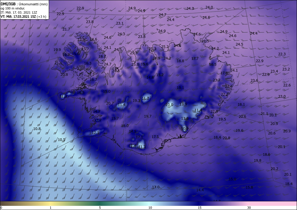Click the map value '18.7'
This screenshot has height=210, width=297.
click(x=102, y=56)
